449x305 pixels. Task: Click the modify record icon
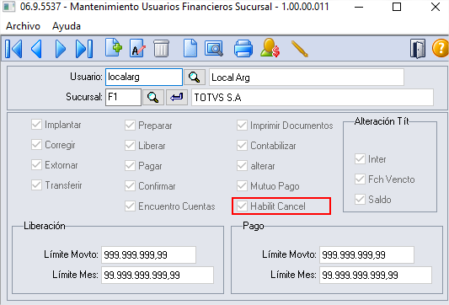pyautogui.click(x=137, y=48)
